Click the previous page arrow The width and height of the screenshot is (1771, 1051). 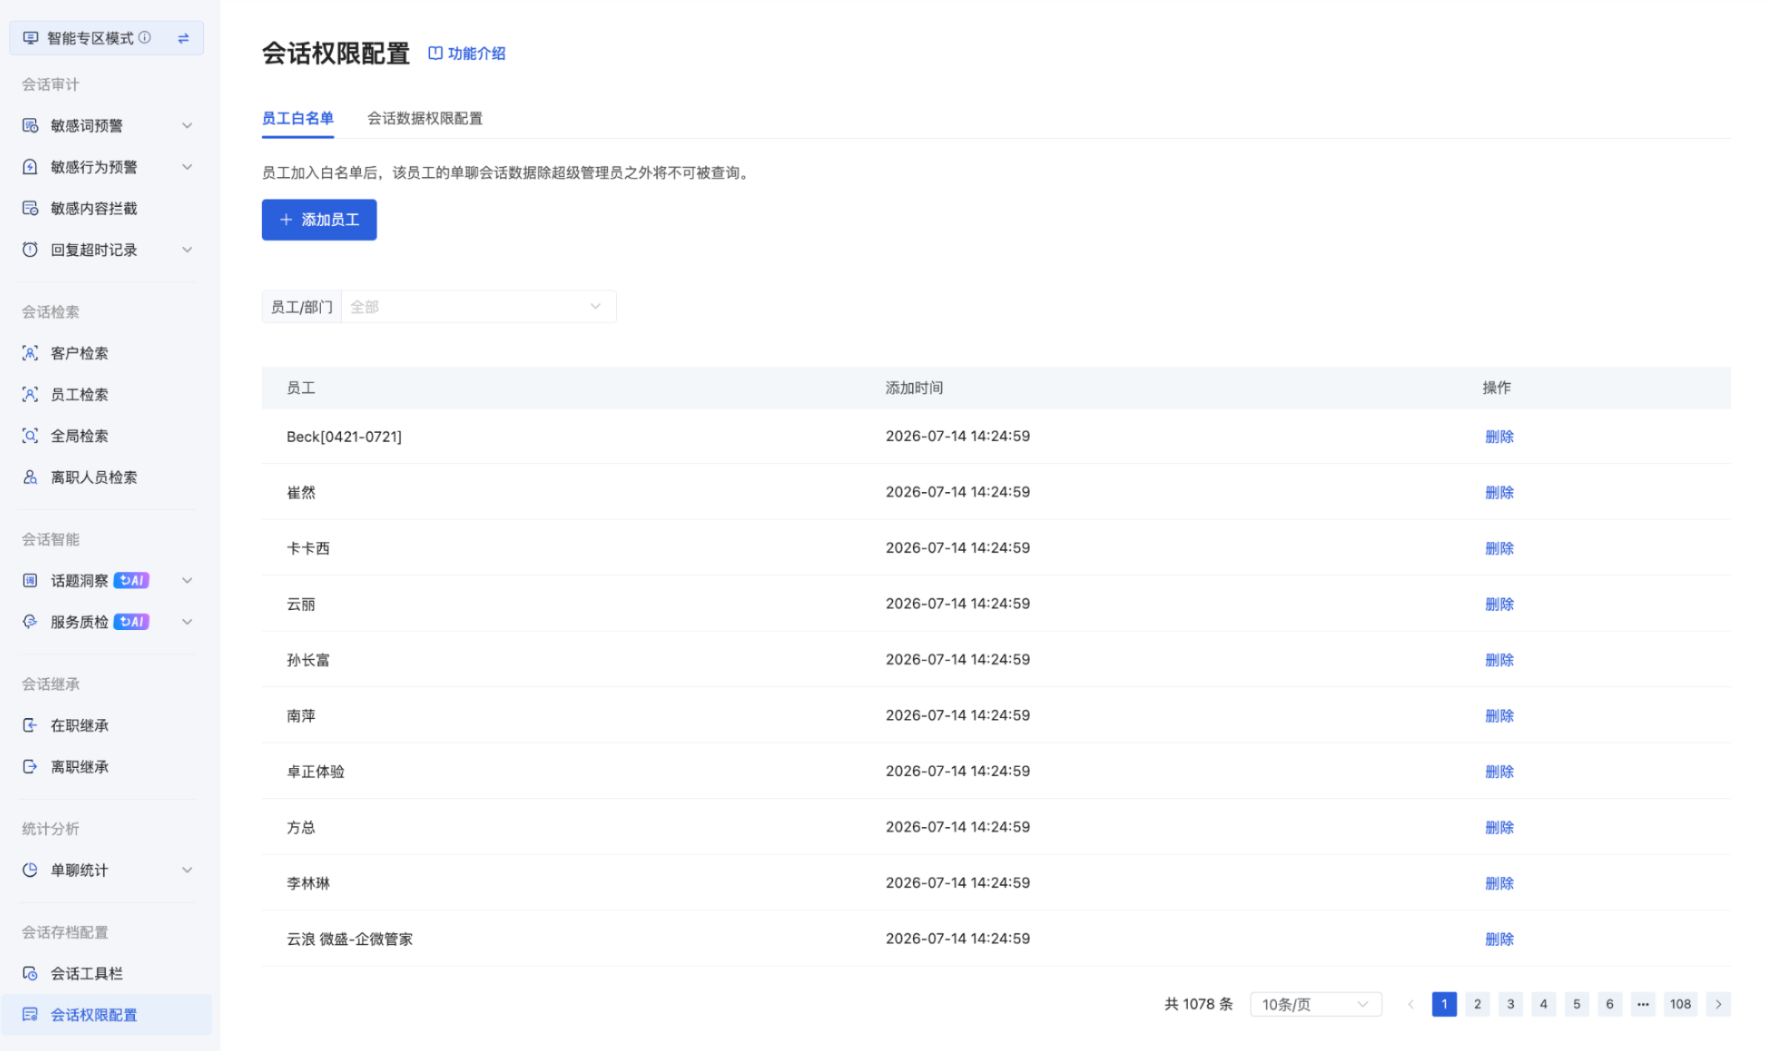(1411, 1004)
